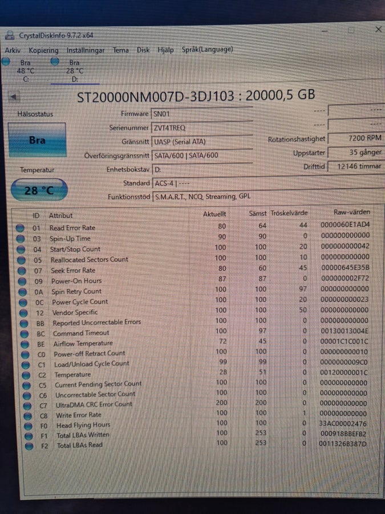
Task: Click status icon for Airflow Temperature
Action: click(x=25, y=344)
